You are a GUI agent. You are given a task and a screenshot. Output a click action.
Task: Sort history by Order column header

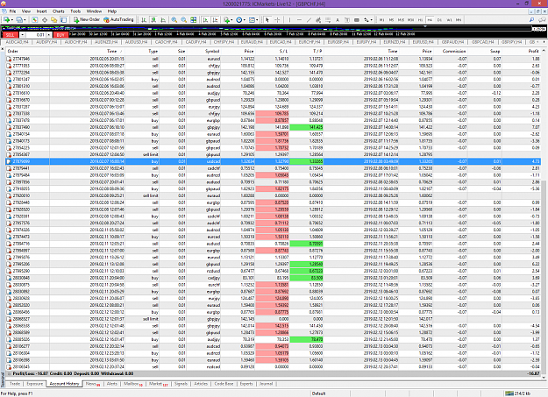(x=12, y=51)
